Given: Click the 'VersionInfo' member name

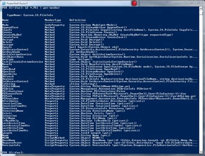Looking at the screenshot, I should point(11,145).
